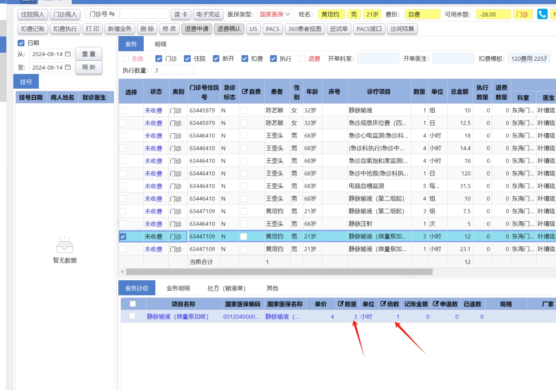Uncheck the 新开 filter checkbox
Screen dimensions: 556x390
(216, 58)
